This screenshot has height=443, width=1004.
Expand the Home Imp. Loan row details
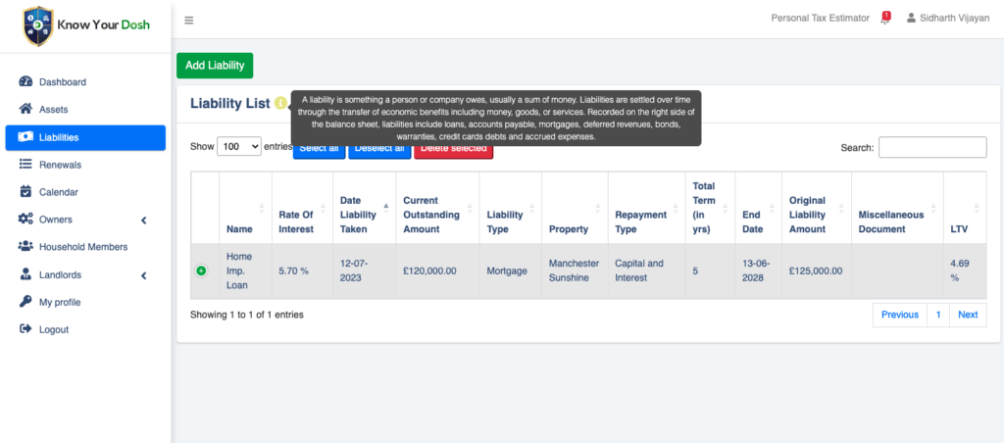tap(201, 271)
